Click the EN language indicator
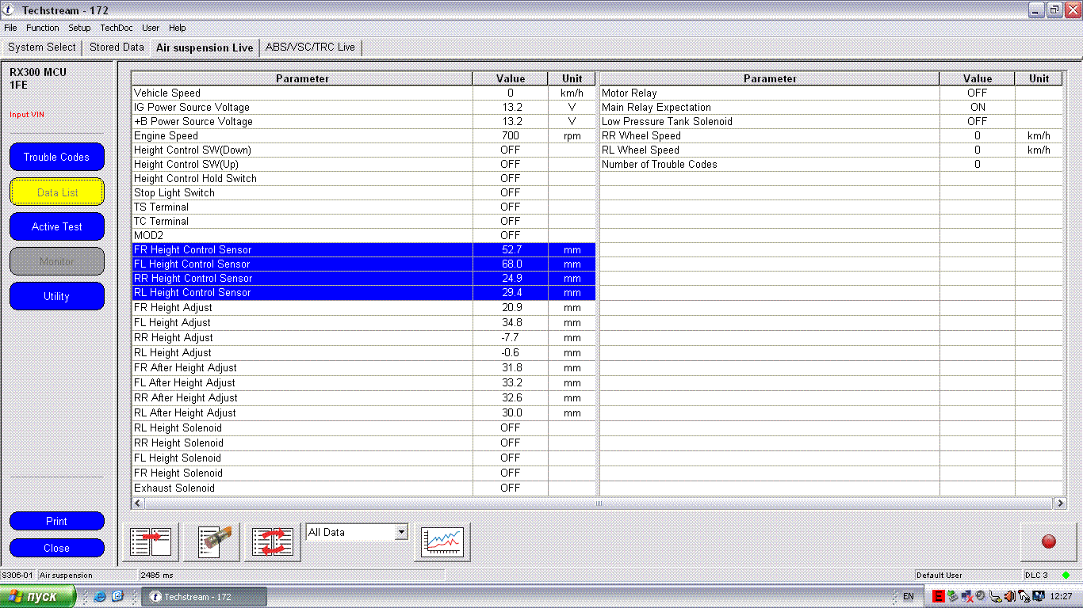 (x=909, y=596)
